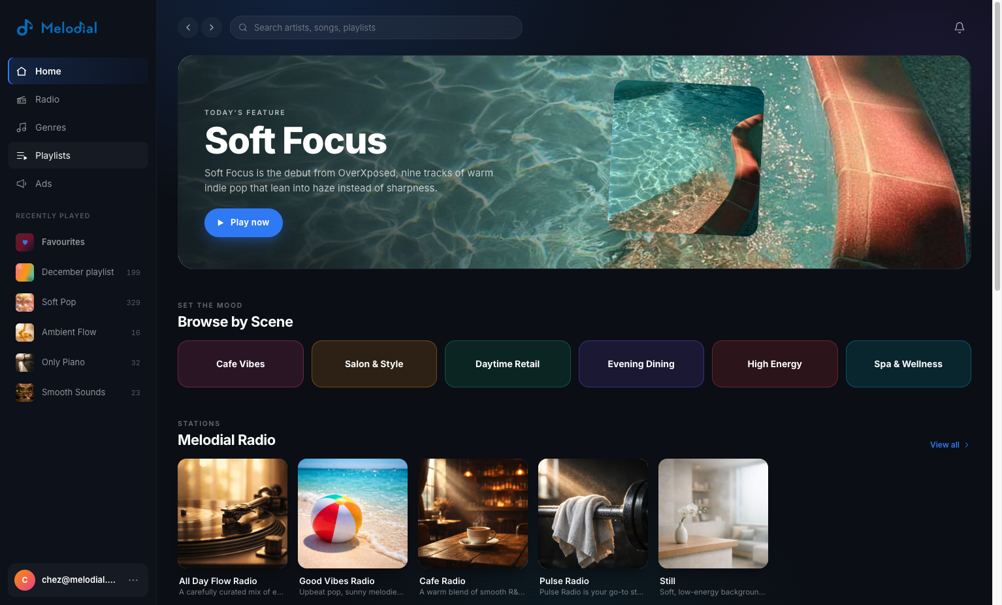1002x605 pixels.
Task: Open the Home menu item
Action: tap(78, 71)
